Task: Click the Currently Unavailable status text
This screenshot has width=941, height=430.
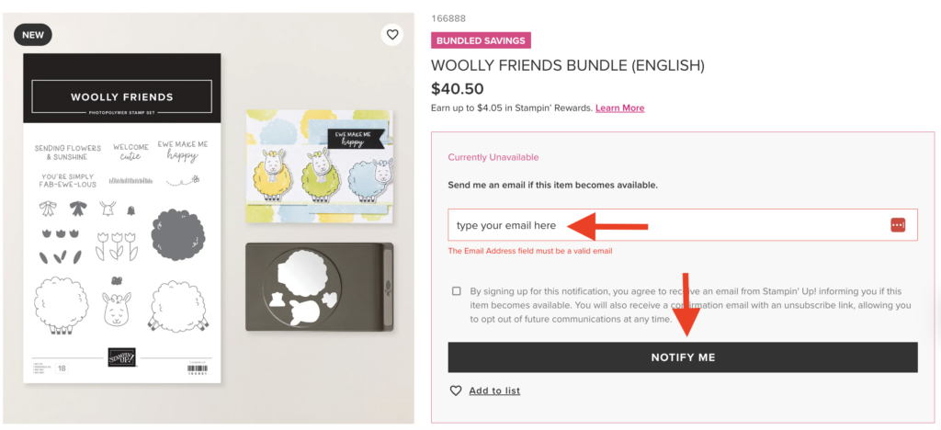Action: tap(493, 157)
